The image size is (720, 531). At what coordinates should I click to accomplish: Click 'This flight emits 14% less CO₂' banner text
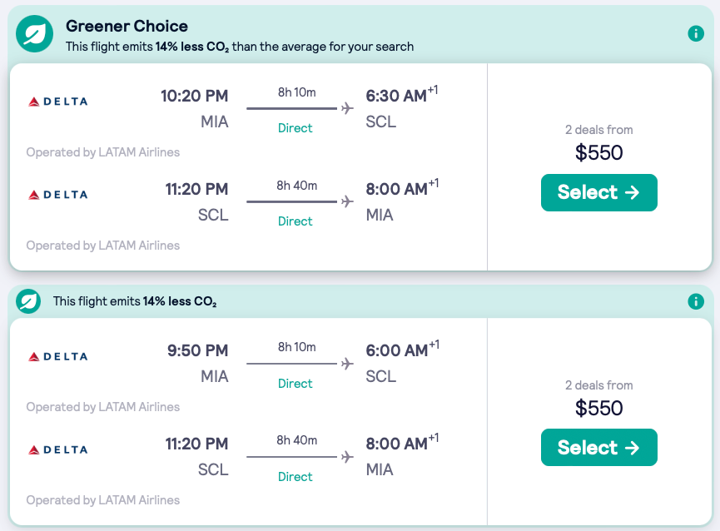pyautogui.click(x=135, y=301)
